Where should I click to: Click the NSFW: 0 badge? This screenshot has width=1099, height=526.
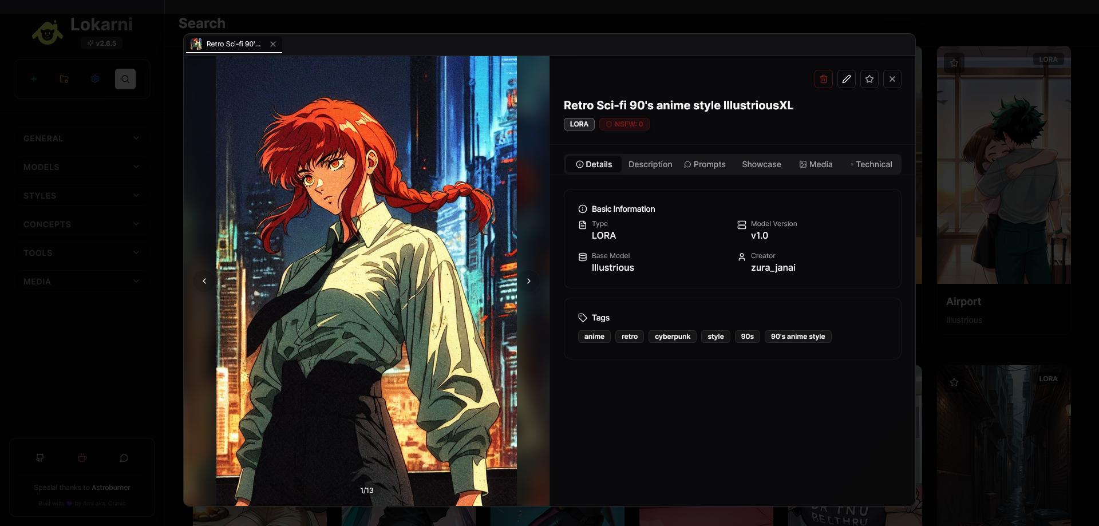click(624, 124)
